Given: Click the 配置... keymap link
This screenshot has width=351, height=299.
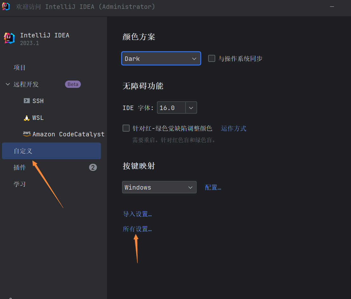Looking at the screenshot, I should pos(213,187).
